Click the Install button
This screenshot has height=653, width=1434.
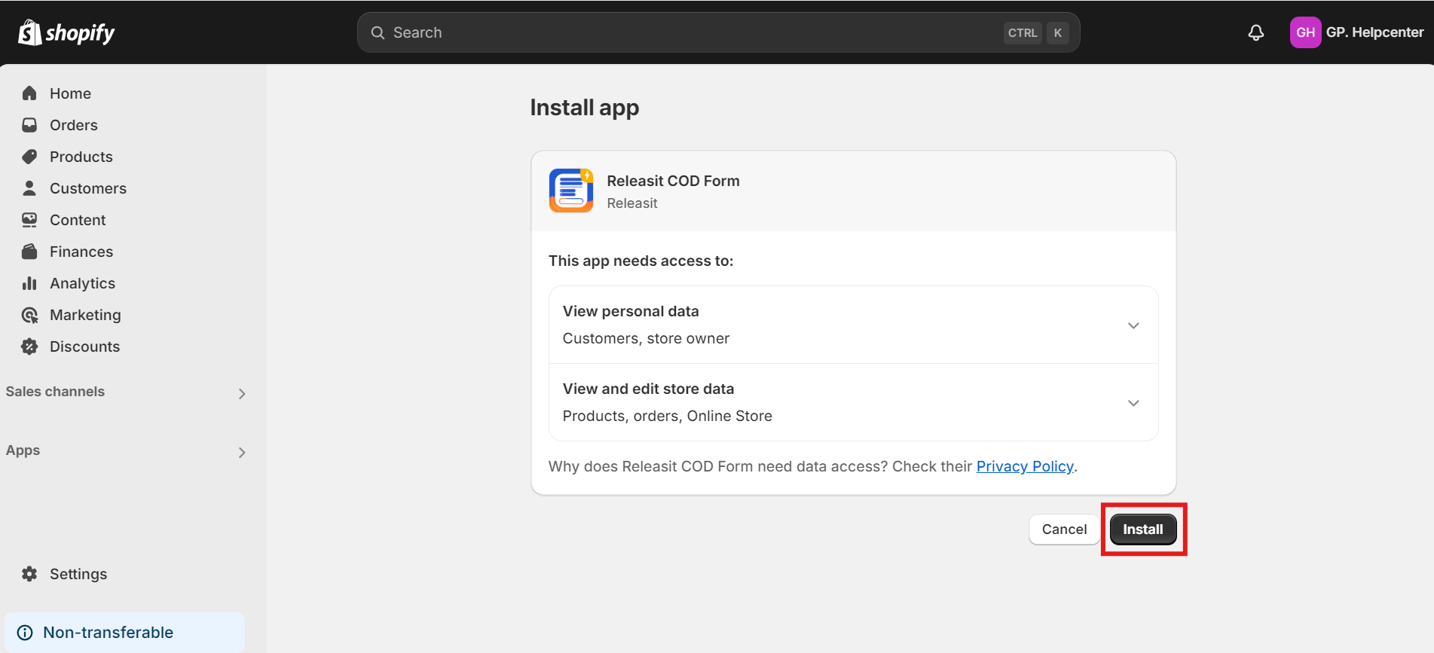[x=1142, y=529]
